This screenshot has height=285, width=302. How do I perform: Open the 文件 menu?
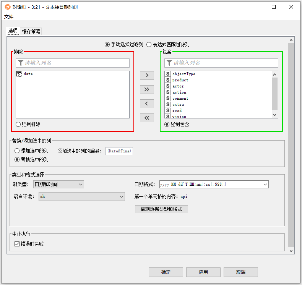tap(9, 17)
